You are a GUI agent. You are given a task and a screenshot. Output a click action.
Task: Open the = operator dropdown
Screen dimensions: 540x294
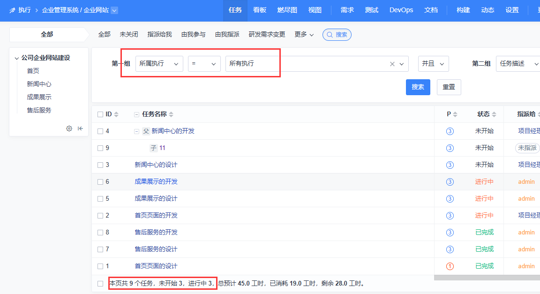tap(204, 64)
